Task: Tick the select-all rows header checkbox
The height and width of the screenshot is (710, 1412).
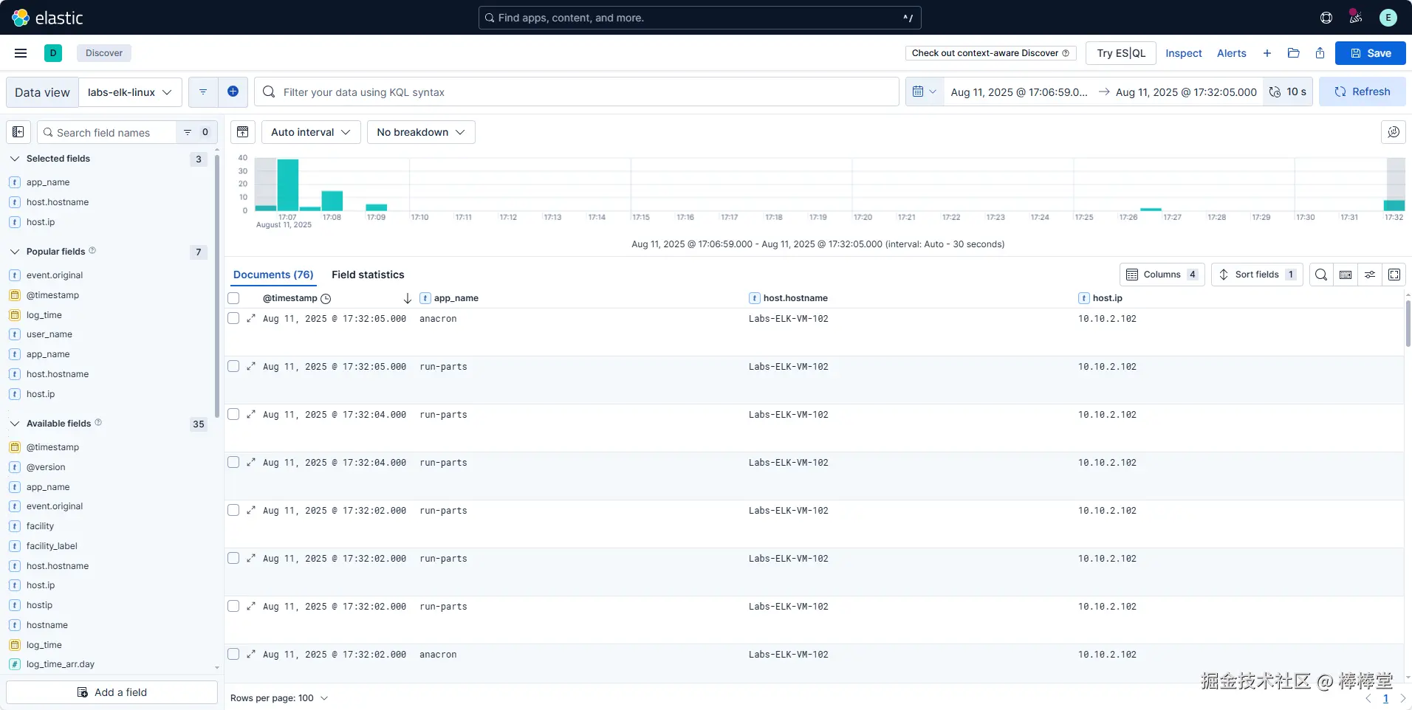Action: pyautogui.click(x=233, y=298)
